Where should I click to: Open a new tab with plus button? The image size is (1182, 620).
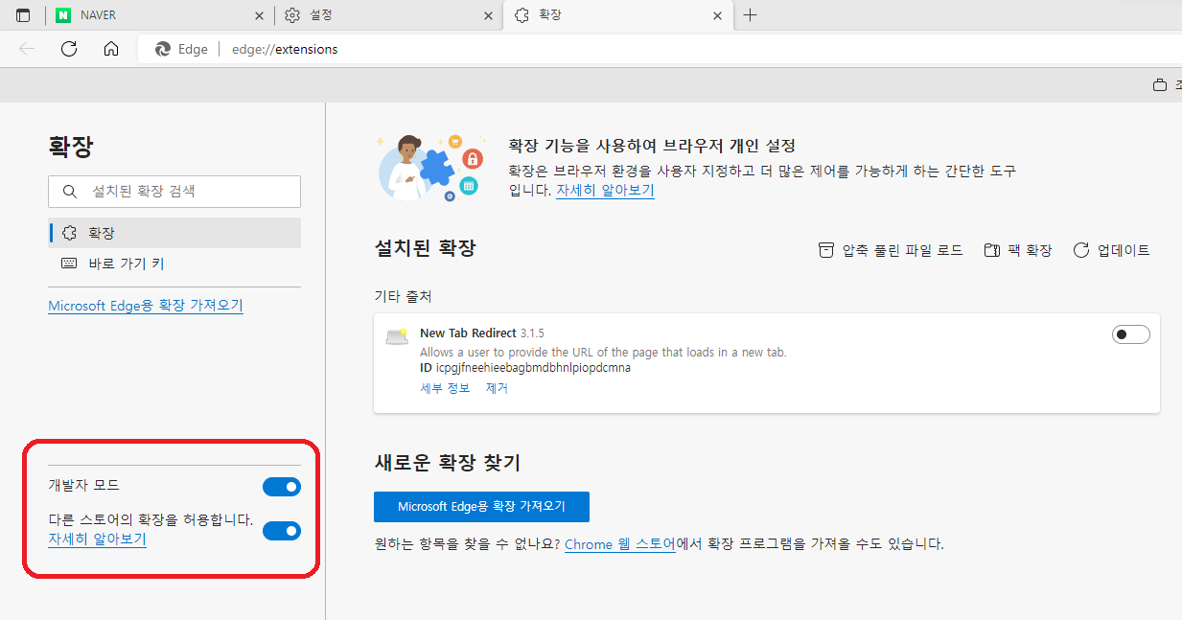click(x=751, y=15)
